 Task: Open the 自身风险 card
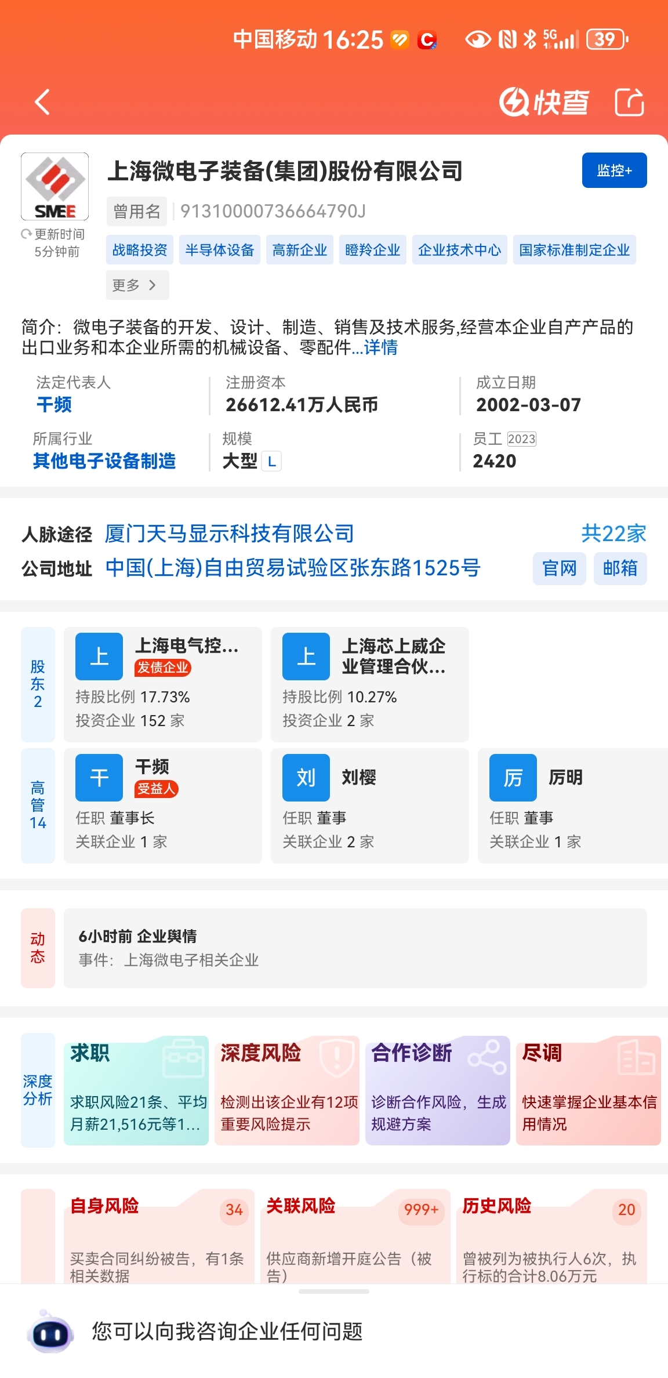pos(159,1235)
